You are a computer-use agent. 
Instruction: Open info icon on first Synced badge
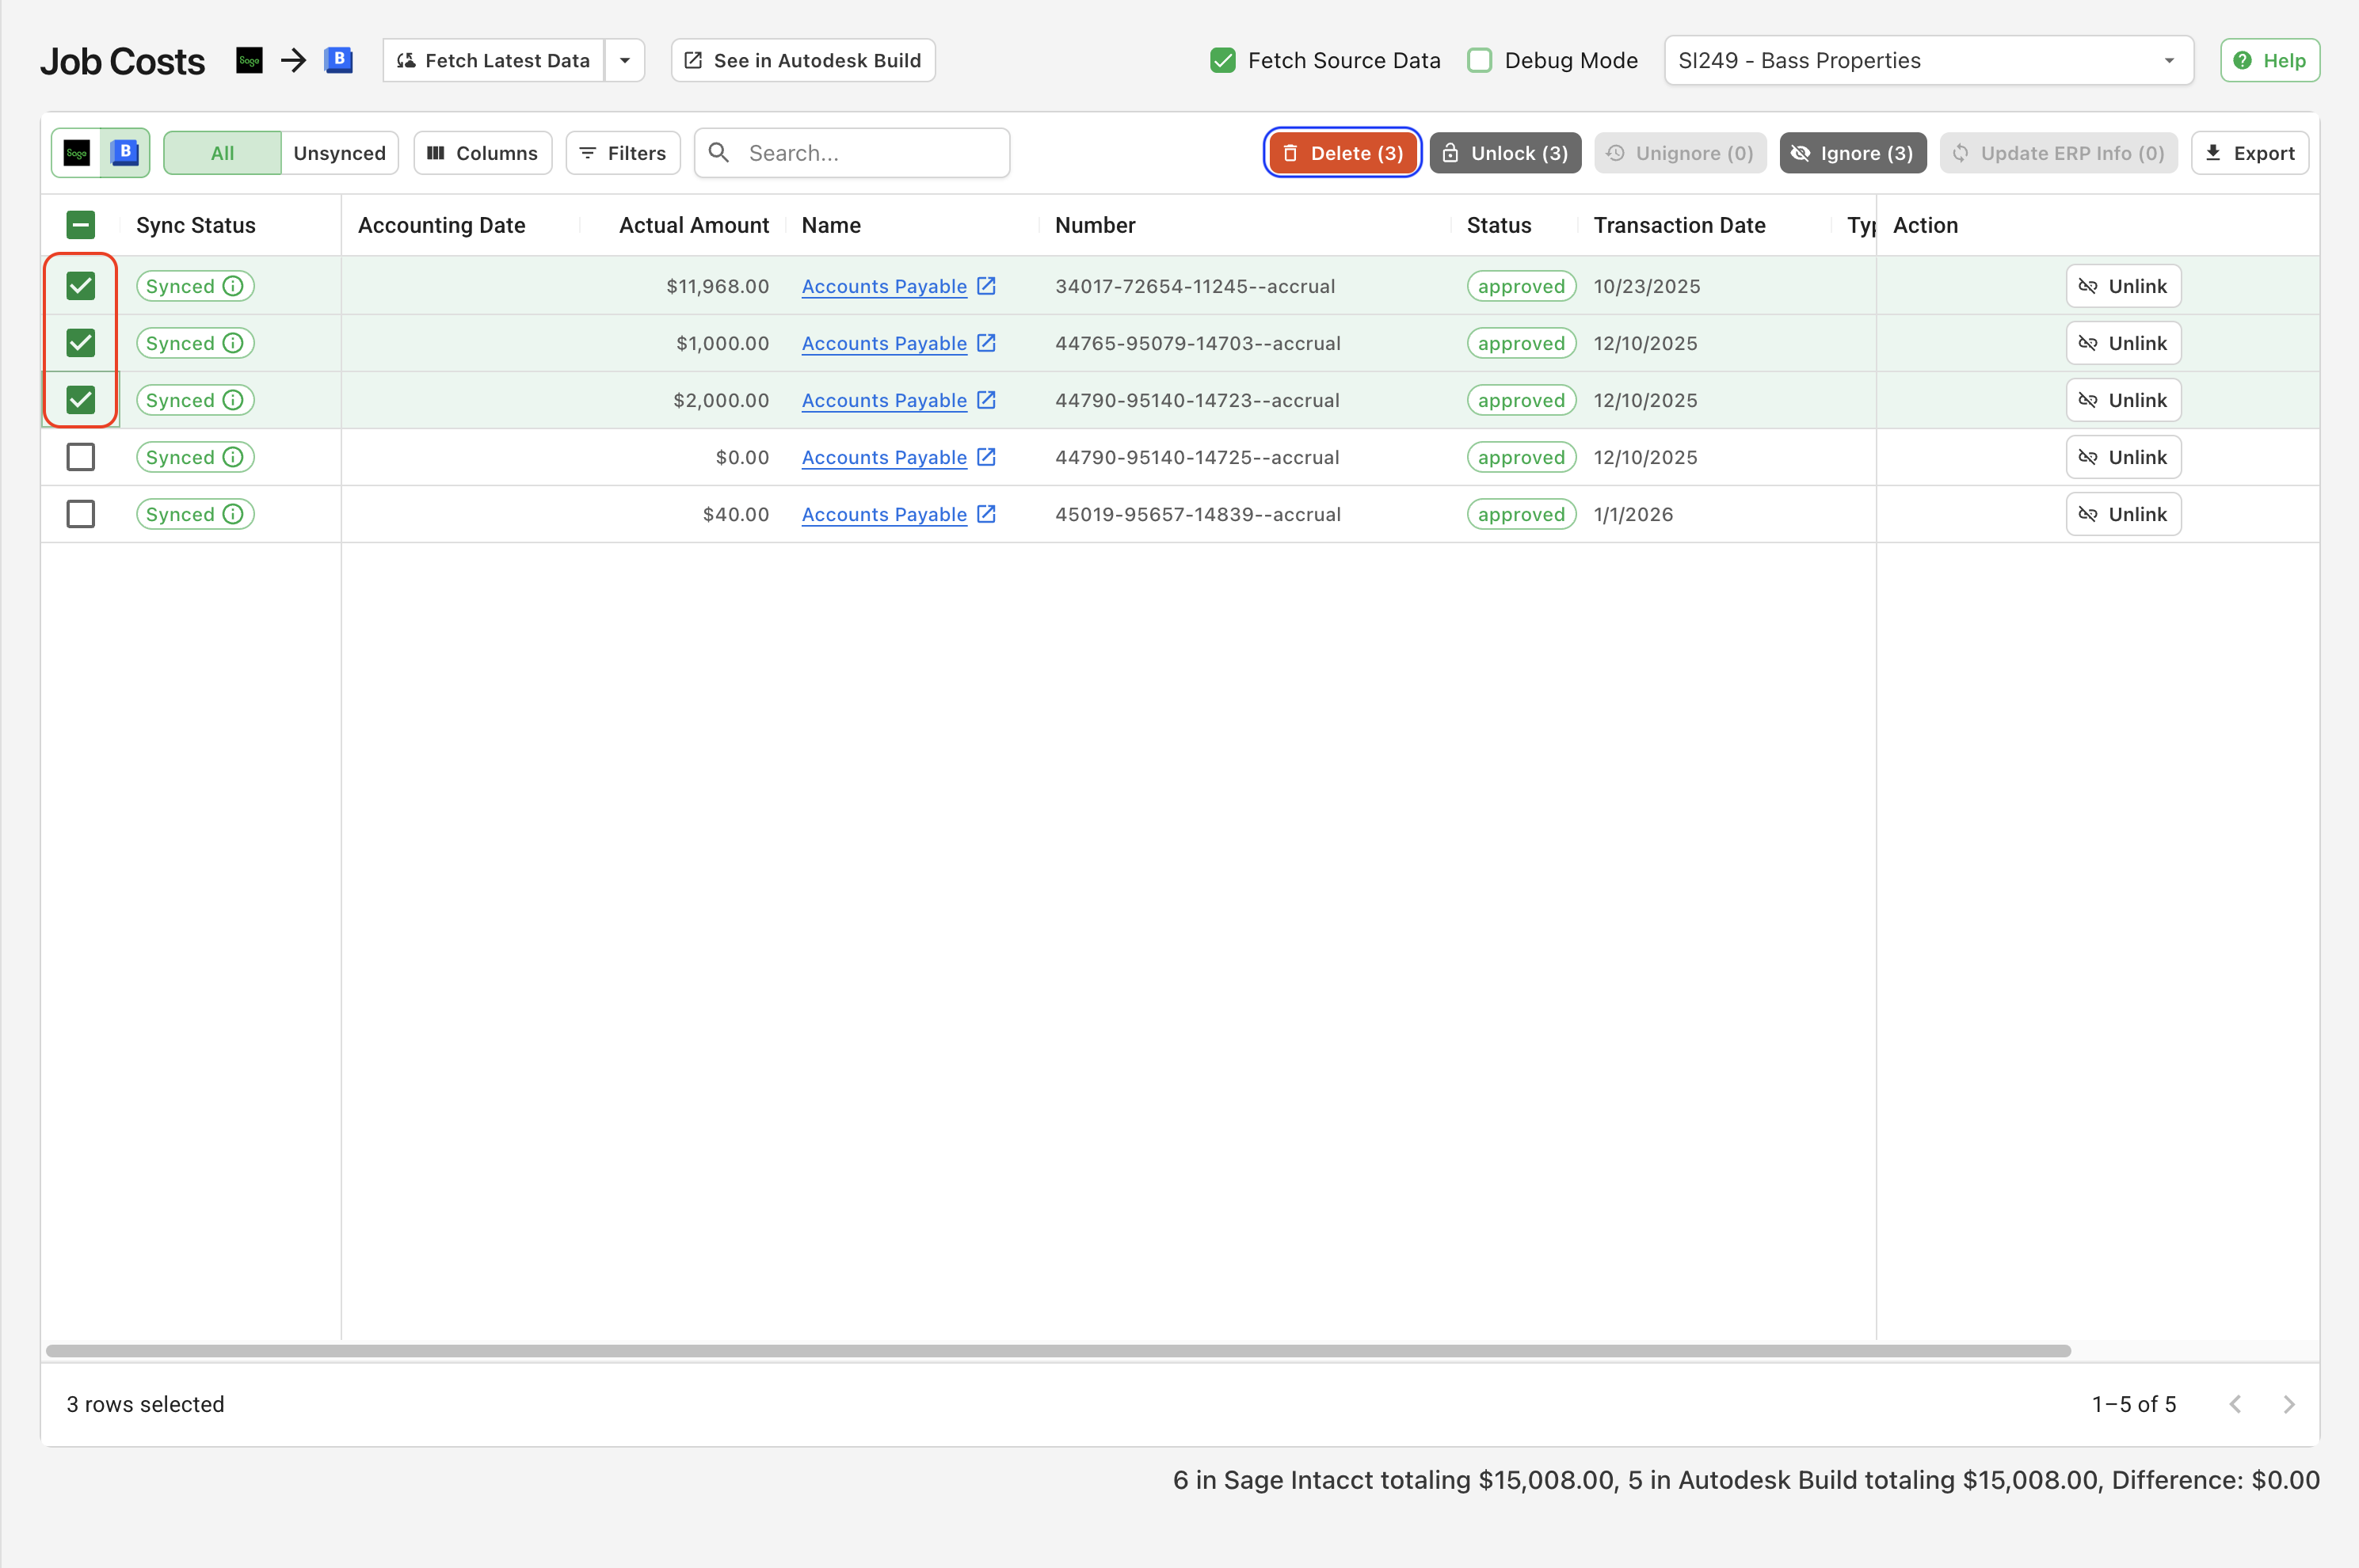(x=233, y=286)
